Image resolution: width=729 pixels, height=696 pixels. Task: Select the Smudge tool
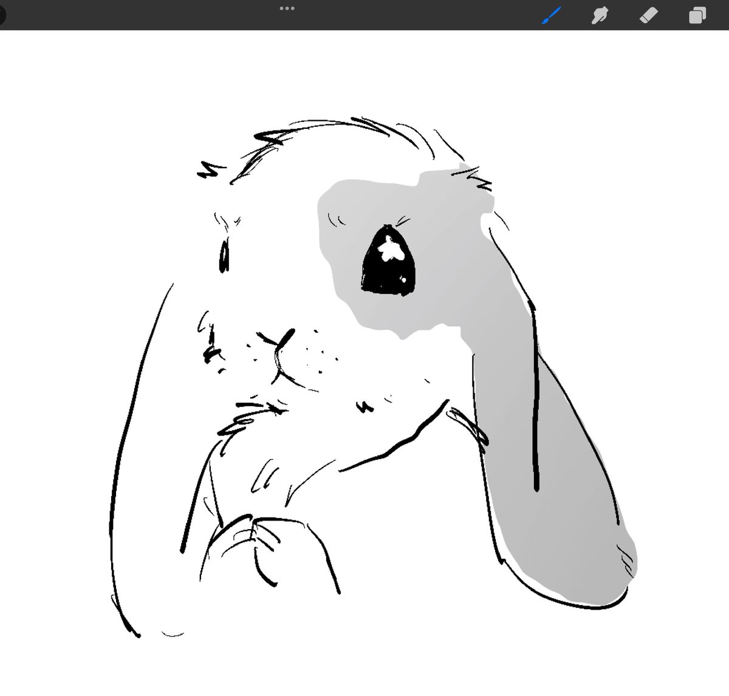600,15
